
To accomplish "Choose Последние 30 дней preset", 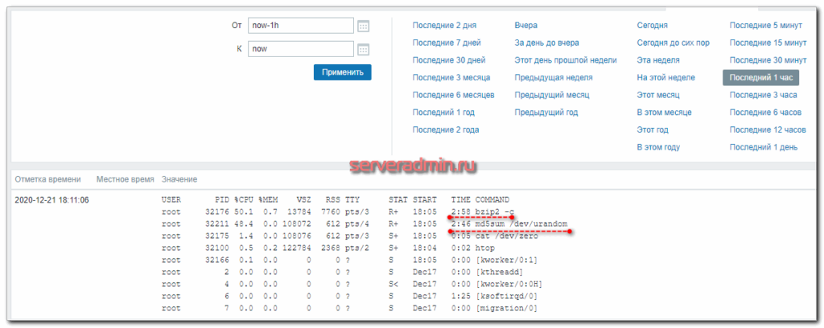I will 448,60.
